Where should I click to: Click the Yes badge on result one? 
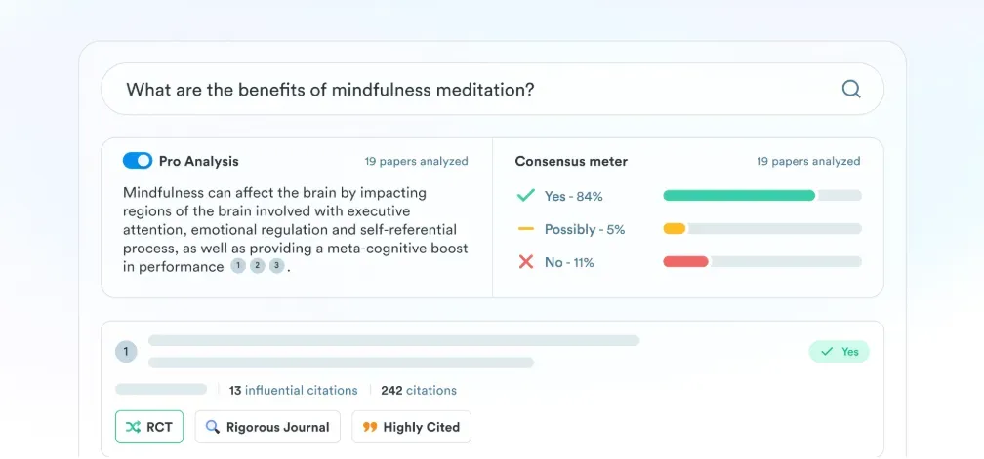840,351
